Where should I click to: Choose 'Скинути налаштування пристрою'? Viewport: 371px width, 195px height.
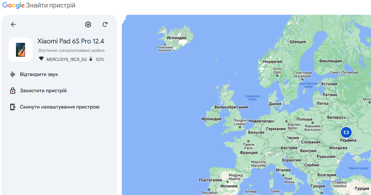[59, 107]
